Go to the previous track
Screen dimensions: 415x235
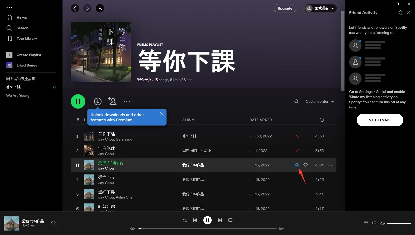click(195, 220)
